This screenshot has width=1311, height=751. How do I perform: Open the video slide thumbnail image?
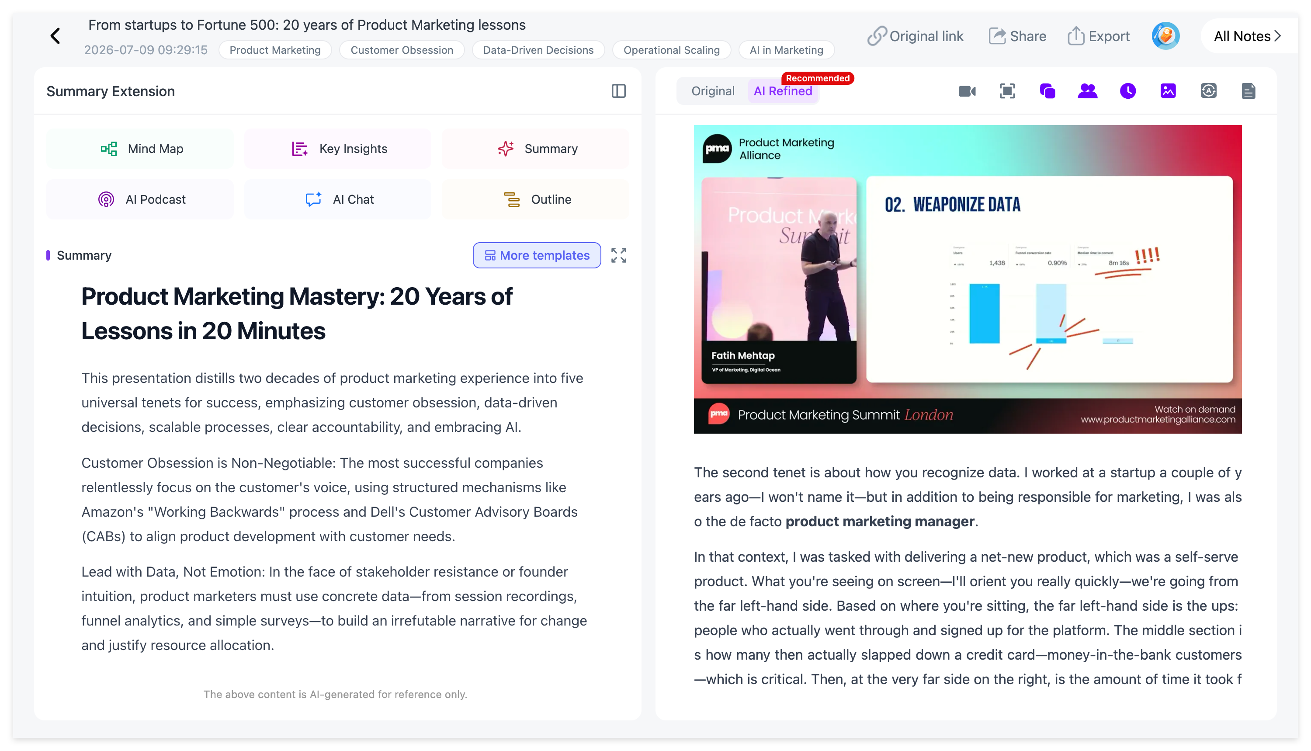coord(967,279)
